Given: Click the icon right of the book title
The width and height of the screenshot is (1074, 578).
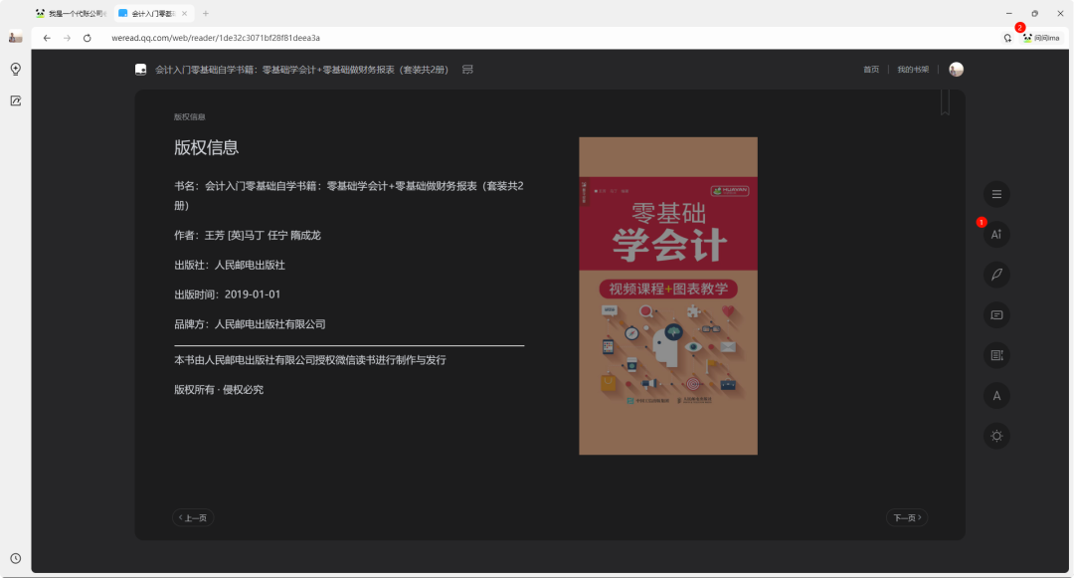Looking at the screenshot, I should (x=467, y=70).
